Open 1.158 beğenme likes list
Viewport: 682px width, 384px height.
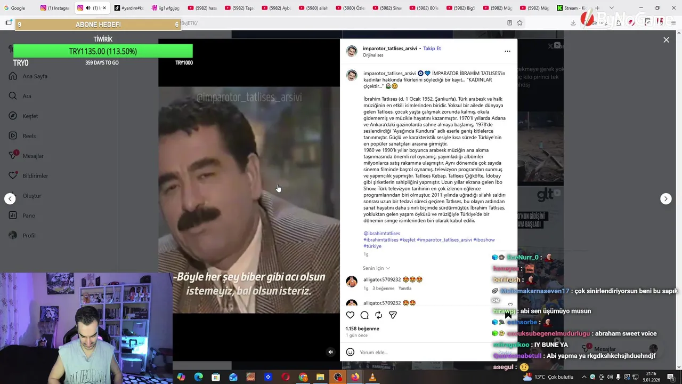click(x=362, y=329)
